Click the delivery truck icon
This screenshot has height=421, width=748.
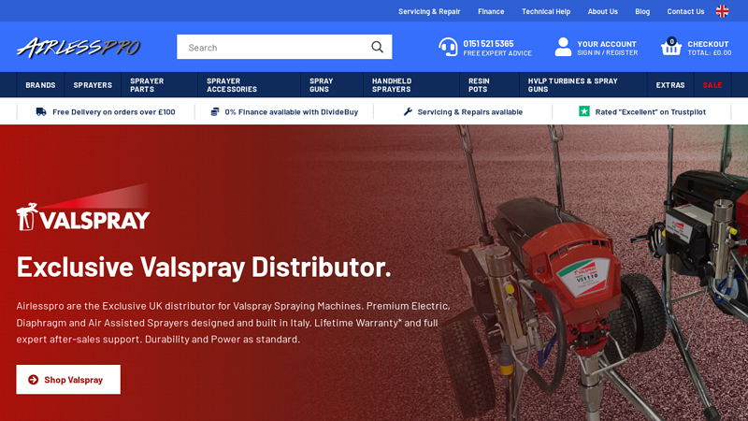41,111
